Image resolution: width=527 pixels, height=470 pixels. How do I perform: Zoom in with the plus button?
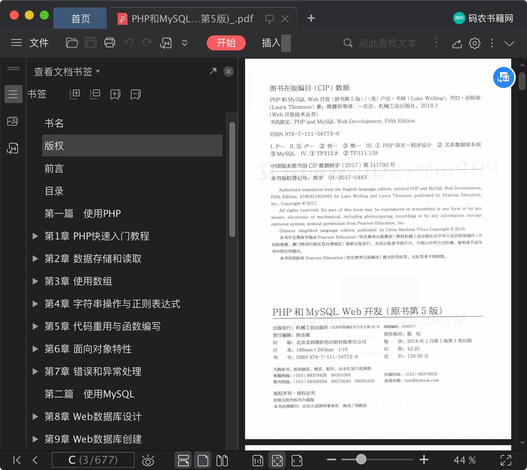[424, 459]
